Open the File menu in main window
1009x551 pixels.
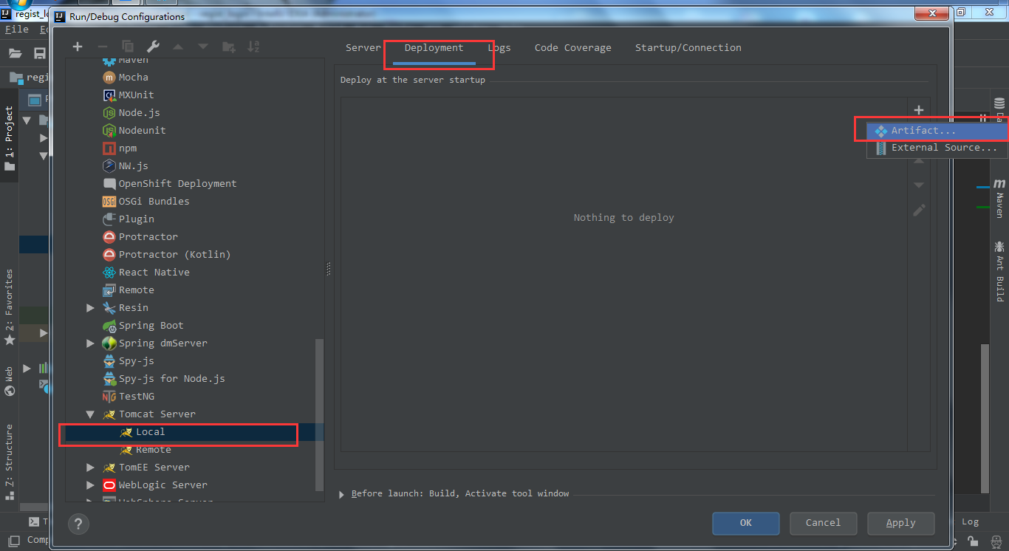(x=16, y=30)
